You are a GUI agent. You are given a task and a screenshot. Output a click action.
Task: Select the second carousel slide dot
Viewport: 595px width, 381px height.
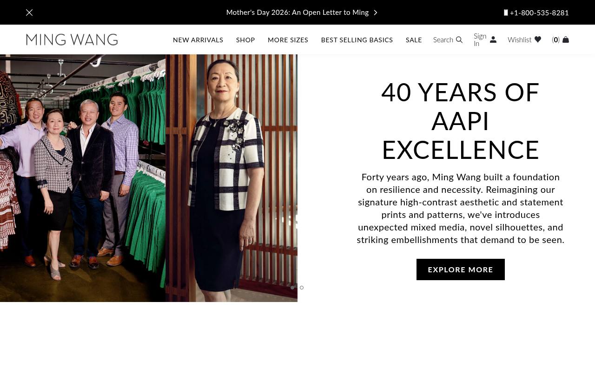pyautogui.click(x=302, y=288)
